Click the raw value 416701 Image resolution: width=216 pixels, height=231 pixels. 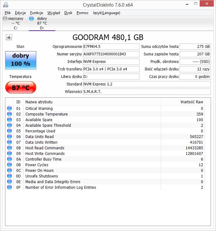[x=196, y=142]
